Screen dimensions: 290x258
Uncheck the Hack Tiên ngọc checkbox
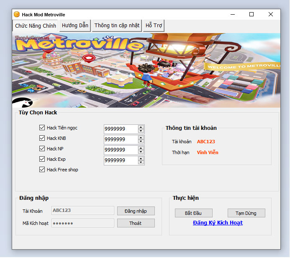pyautogui.click(x=42, y=127)
